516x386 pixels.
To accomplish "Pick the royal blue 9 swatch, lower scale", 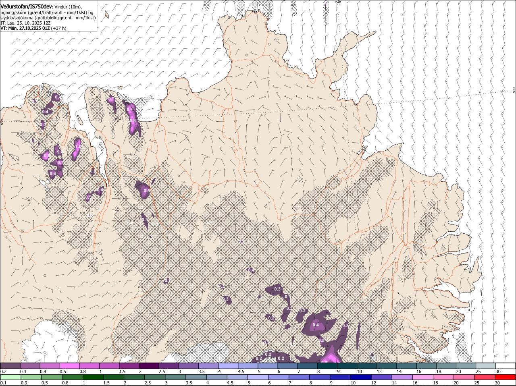I will [340, 377].
